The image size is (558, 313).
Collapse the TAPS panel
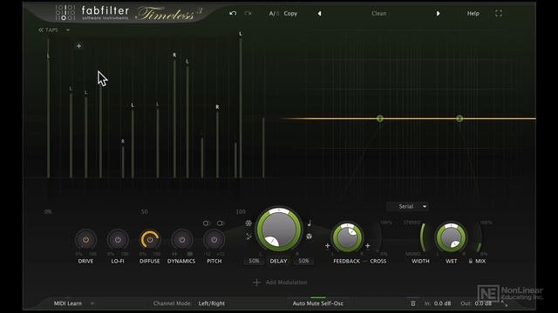(x=48, y=30)
